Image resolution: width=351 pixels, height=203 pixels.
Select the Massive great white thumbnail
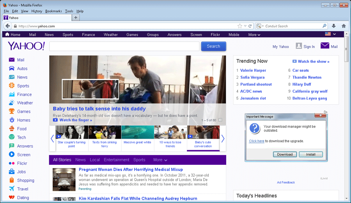click(137, 135)
